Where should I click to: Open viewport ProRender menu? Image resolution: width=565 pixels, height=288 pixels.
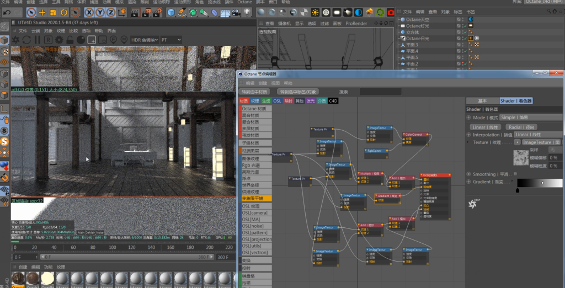[x=356, y=23]
